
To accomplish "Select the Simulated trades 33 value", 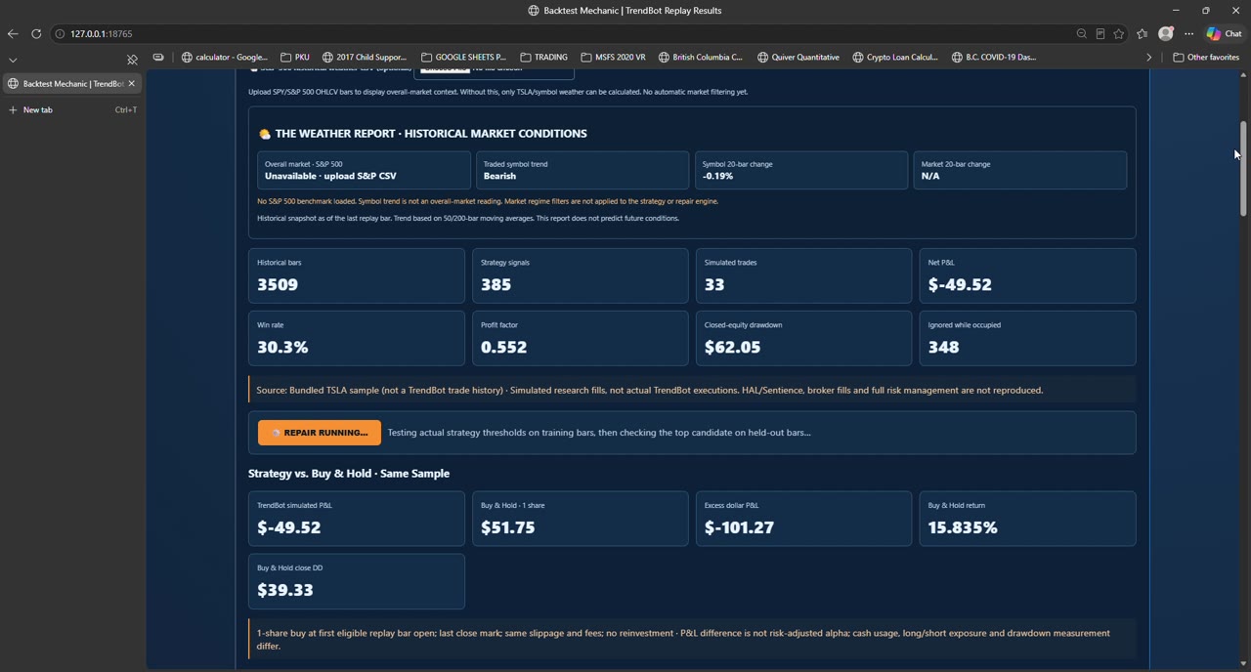I will click(x=714, y=284).
